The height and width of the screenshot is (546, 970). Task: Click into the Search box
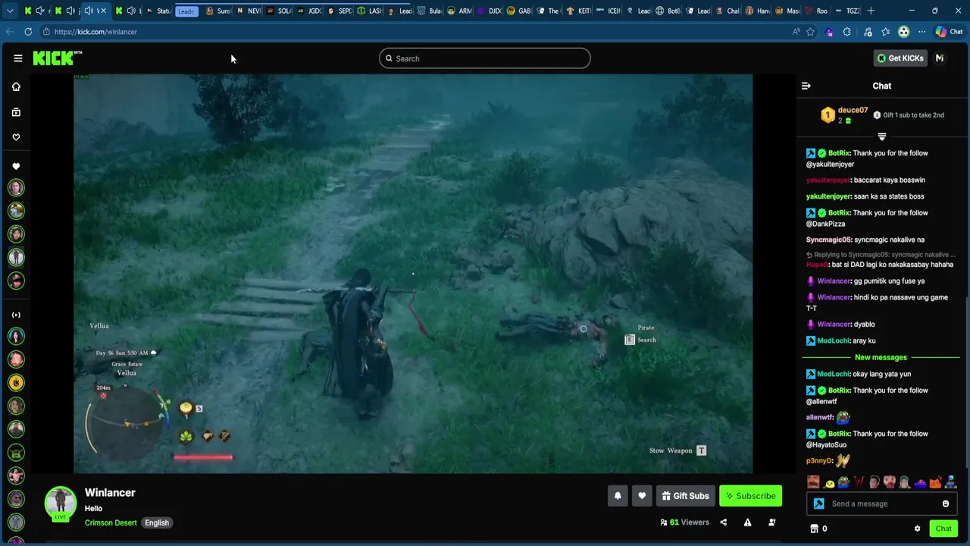[485, 58]
